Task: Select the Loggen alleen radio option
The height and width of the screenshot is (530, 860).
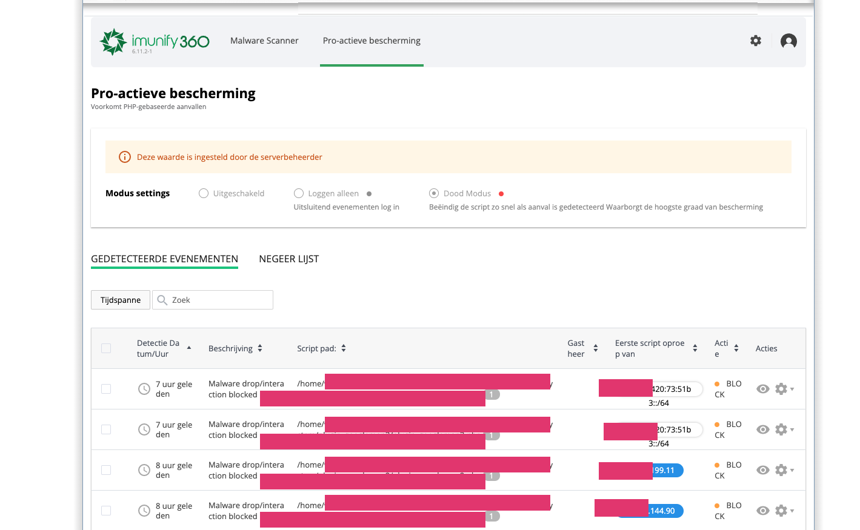Action: 299,193
